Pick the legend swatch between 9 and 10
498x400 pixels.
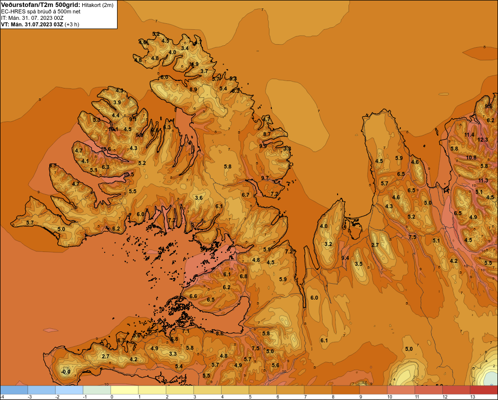[x=373, y=390]
